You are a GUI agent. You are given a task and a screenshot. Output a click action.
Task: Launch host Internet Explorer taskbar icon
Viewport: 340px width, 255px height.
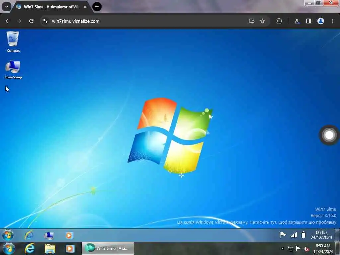tap(30, 248)
